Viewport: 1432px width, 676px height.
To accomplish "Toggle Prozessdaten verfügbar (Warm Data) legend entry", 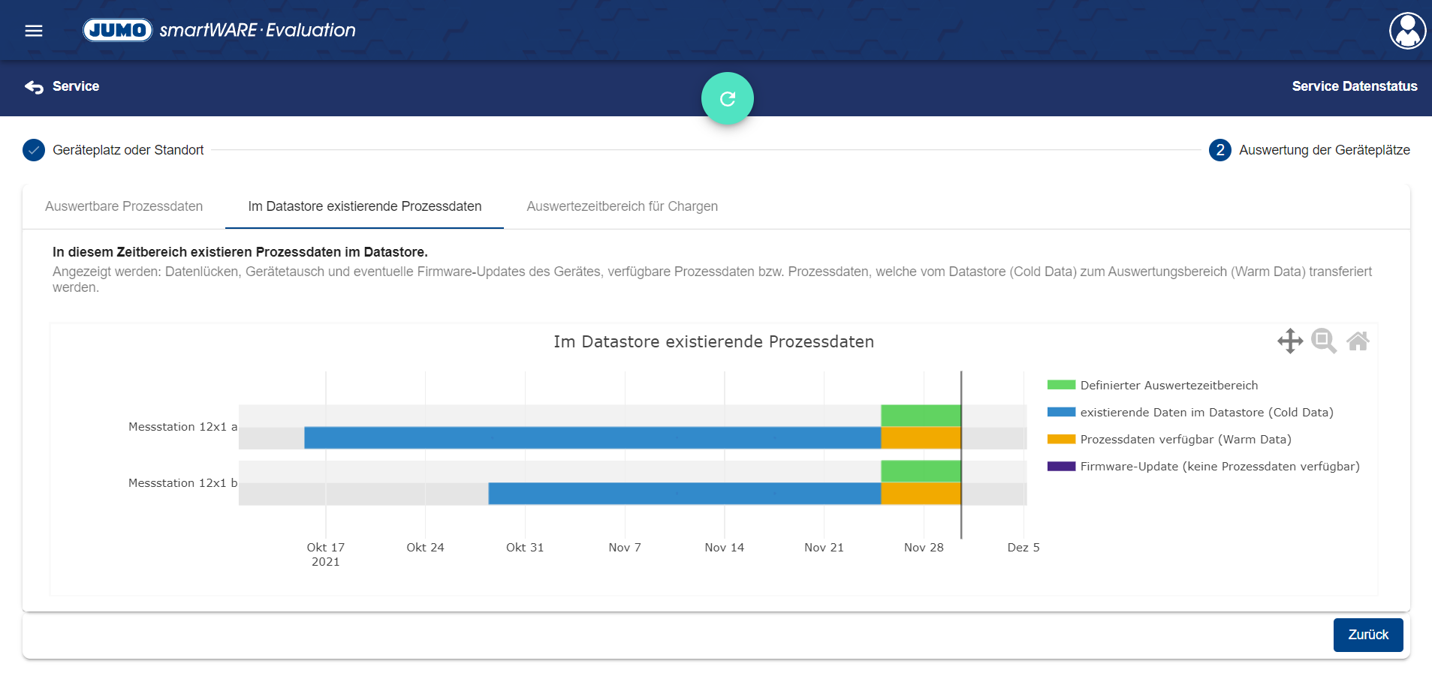I will [x=1185, y=440].
